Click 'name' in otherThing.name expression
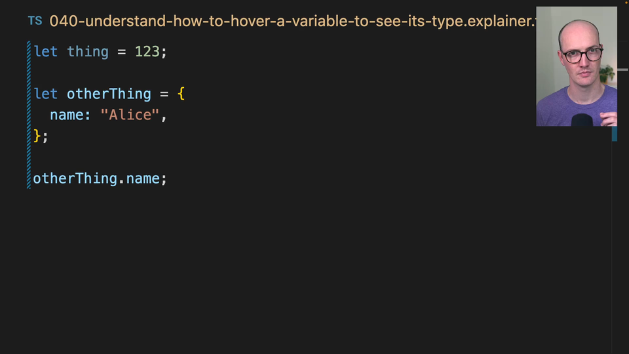The image size is (629, 354). coord(142,178)
